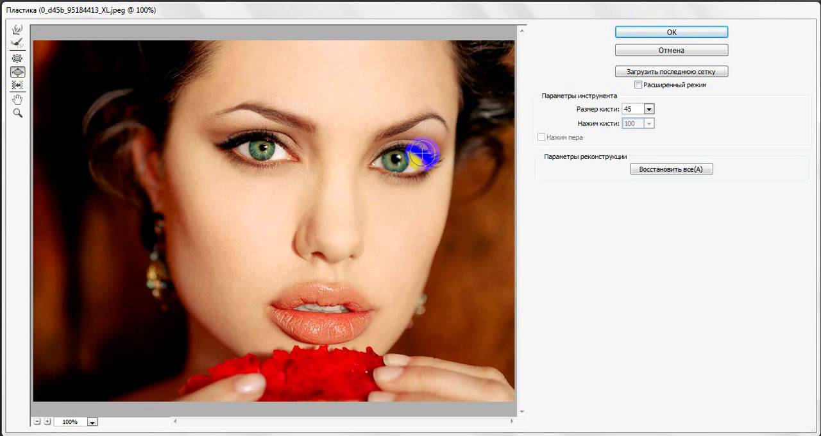
Task: Select the Hand tool
Action: click(x=17, y=99)
